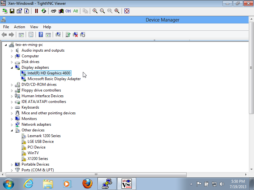Click the update driver software icon
The image size is (254, 190).
click(x=68, y=35)
